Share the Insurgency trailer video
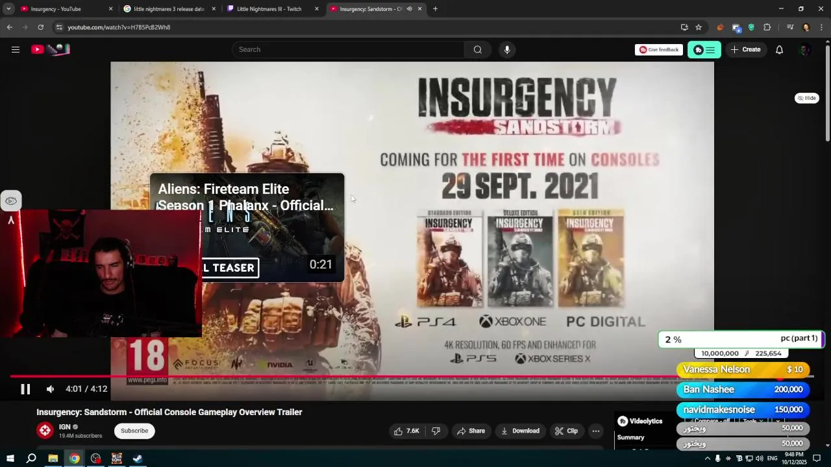The height and width of the screenshot is (467, 831). pyautogui.click(x=471, y=431)
